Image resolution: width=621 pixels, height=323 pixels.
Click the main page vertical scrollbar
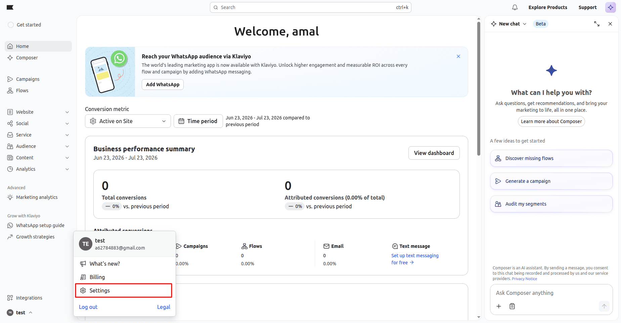click(x=479, y=89)
